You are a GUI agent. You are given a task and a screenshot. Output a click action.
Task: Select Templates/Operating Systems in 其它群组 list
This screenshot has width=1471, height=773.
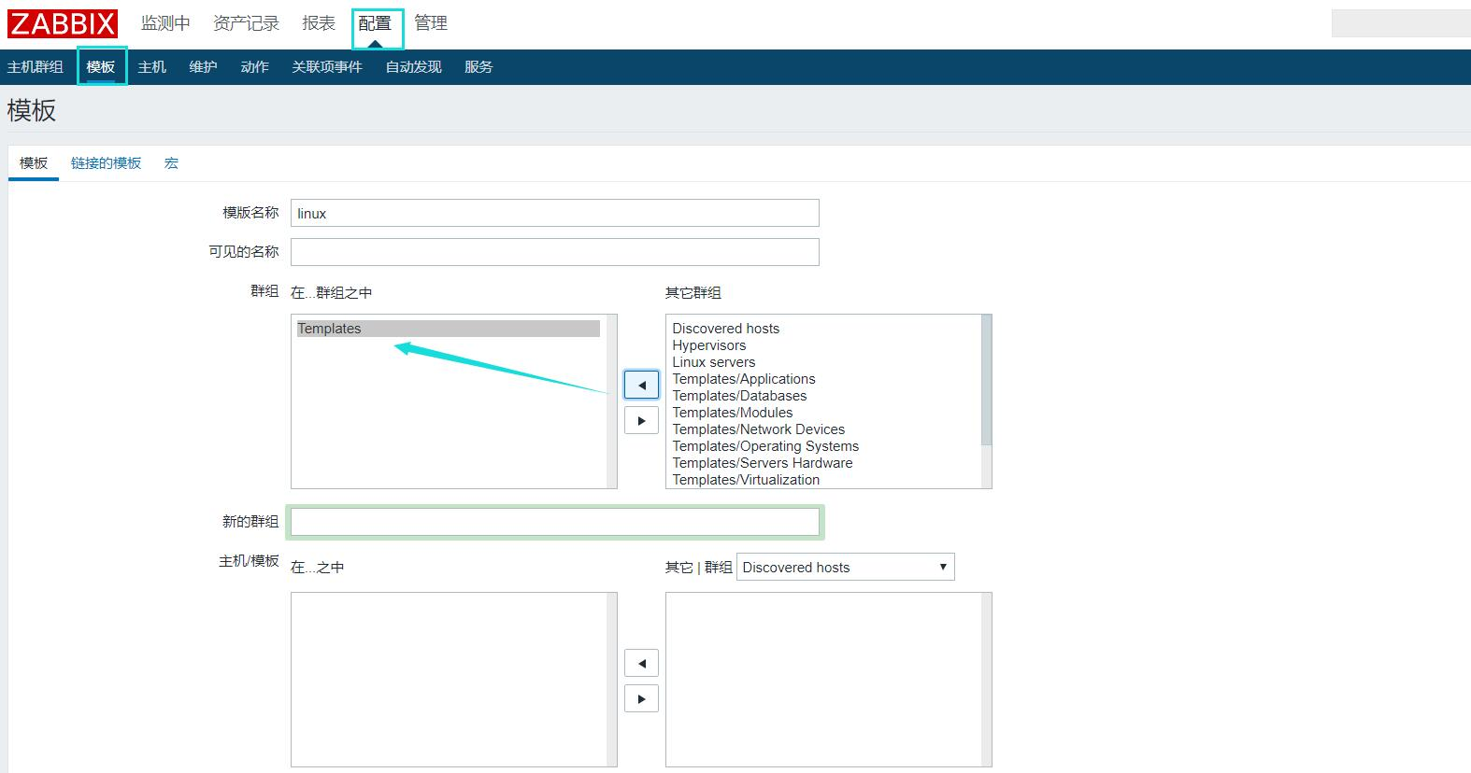[x=765, y=446]
